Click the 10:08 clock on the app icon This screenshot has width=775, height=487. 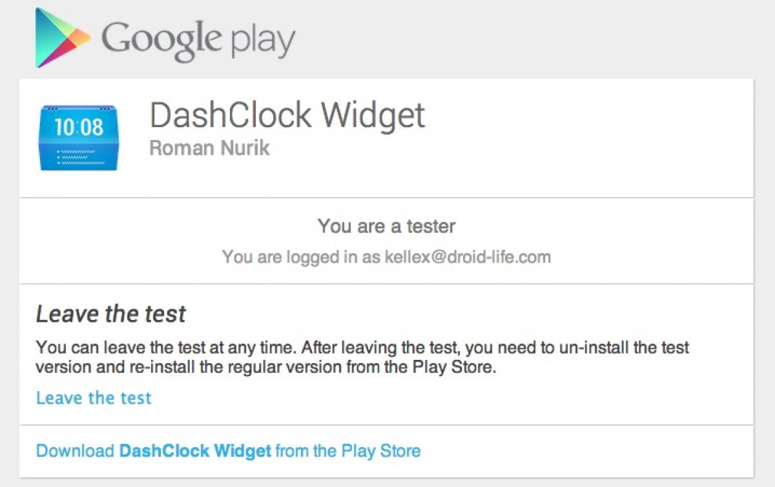[78, 127]
